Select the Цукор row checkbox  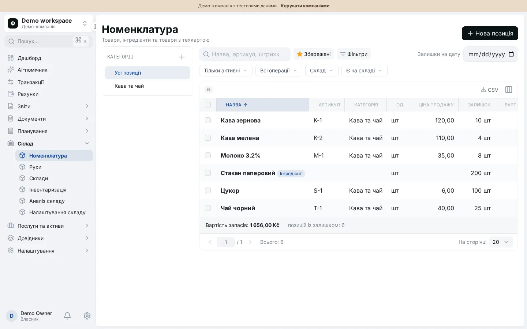(208, 190)
